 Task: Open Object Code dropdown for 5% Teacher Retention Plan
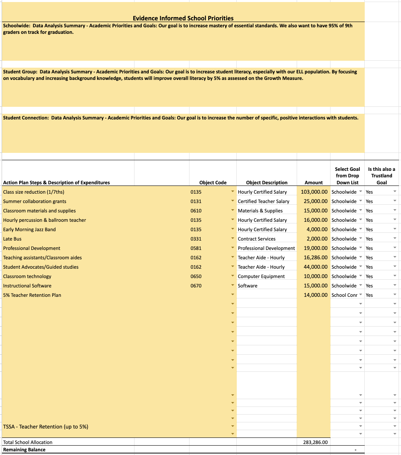[233, 294]
